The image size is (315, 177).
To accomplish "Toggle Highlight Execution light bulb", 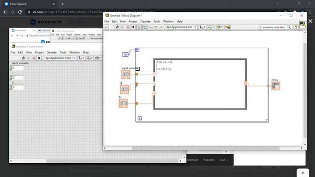I will pyautogui.click(x=139, y=27).
